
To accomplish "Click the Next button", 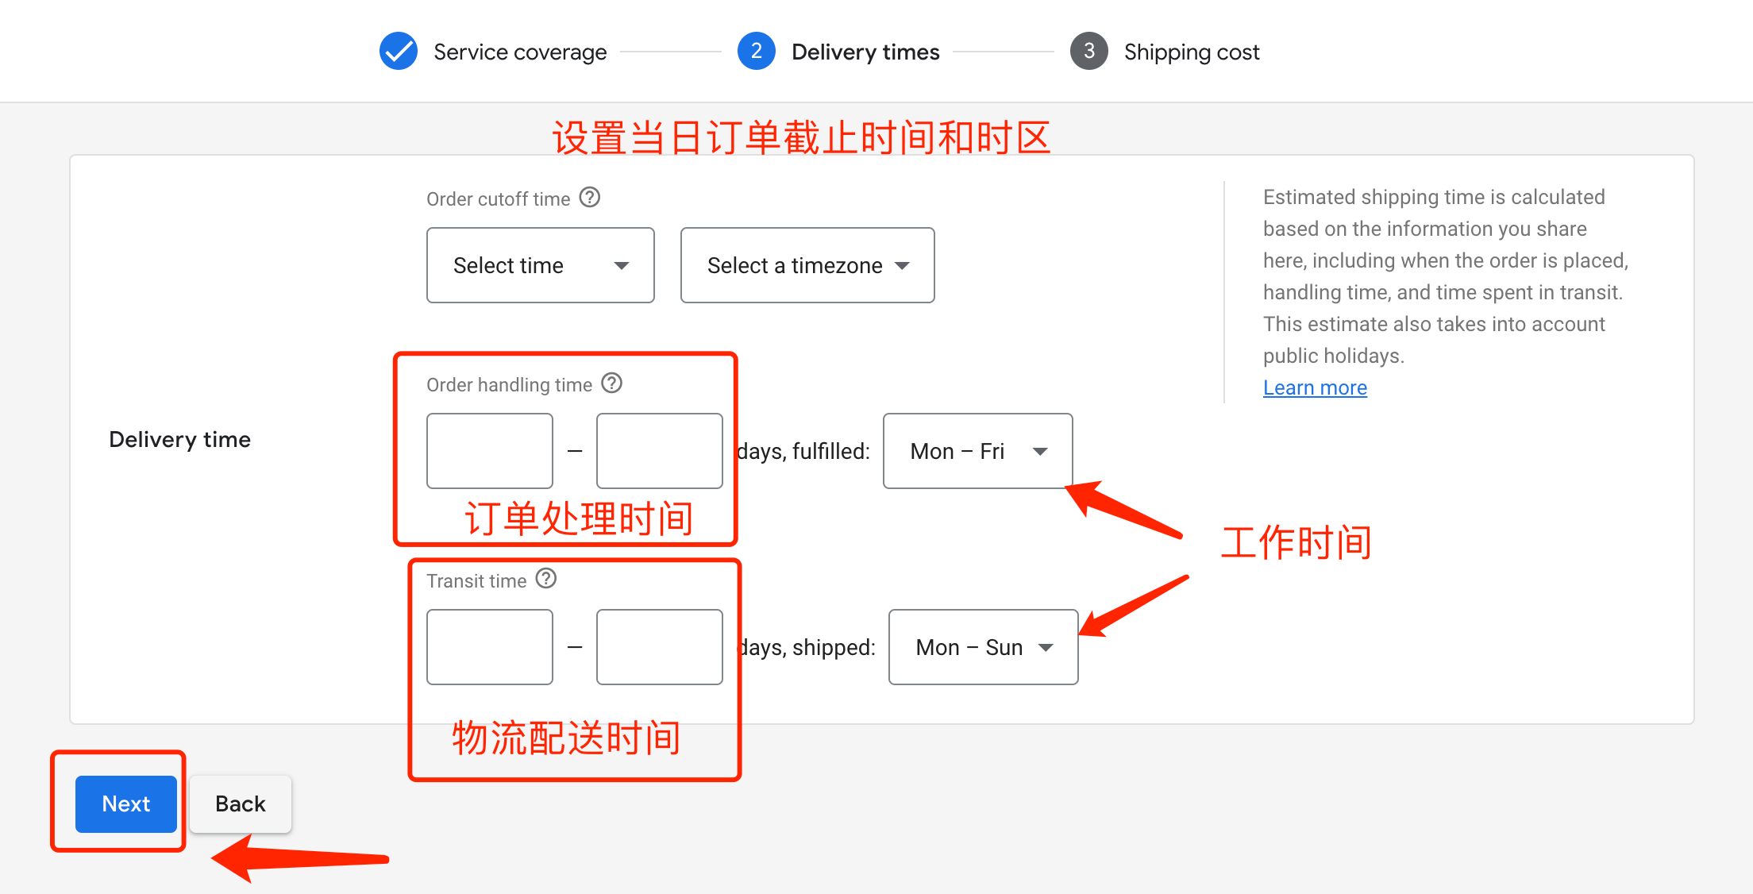I will pyautogui.click(x=125, y=803).
